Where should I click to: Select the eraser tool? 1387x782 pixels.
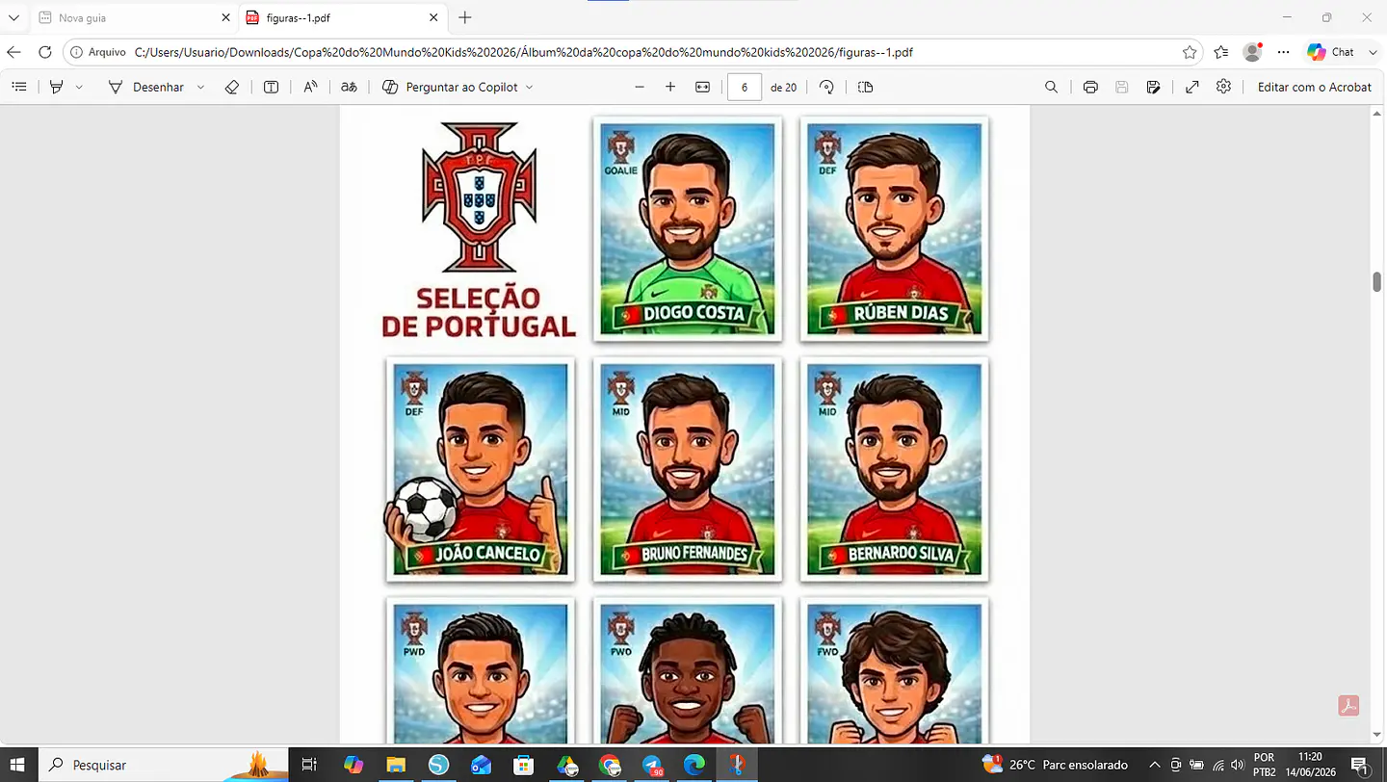tap(231, 87)
